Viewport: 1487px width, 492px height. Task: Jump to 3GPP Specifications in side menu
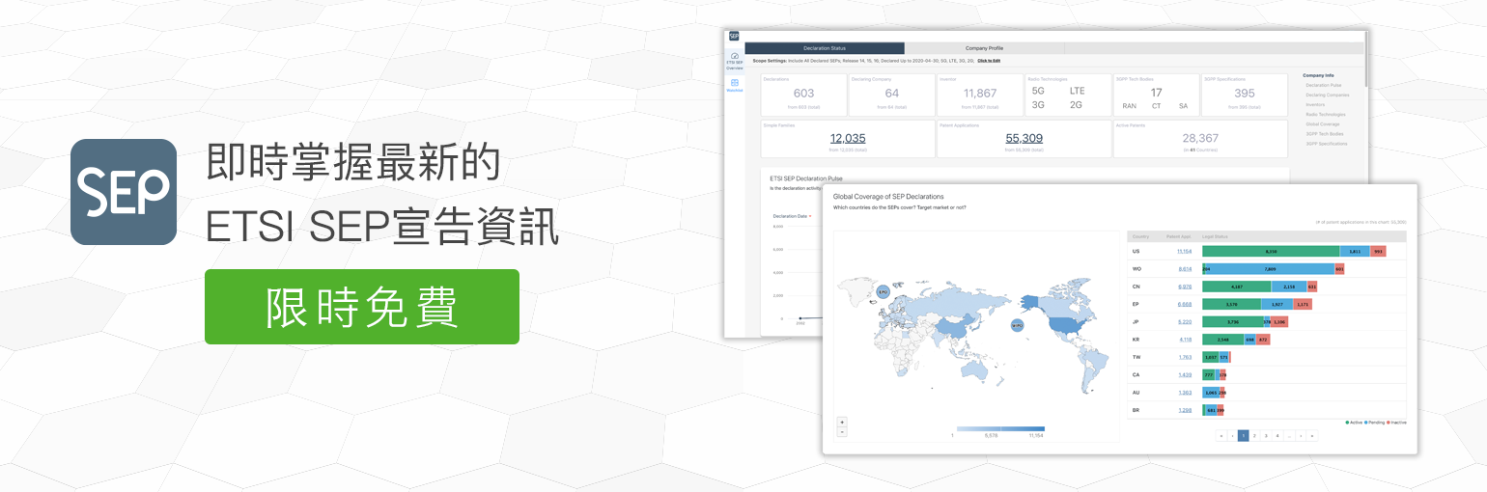[x=1326, y=143]
